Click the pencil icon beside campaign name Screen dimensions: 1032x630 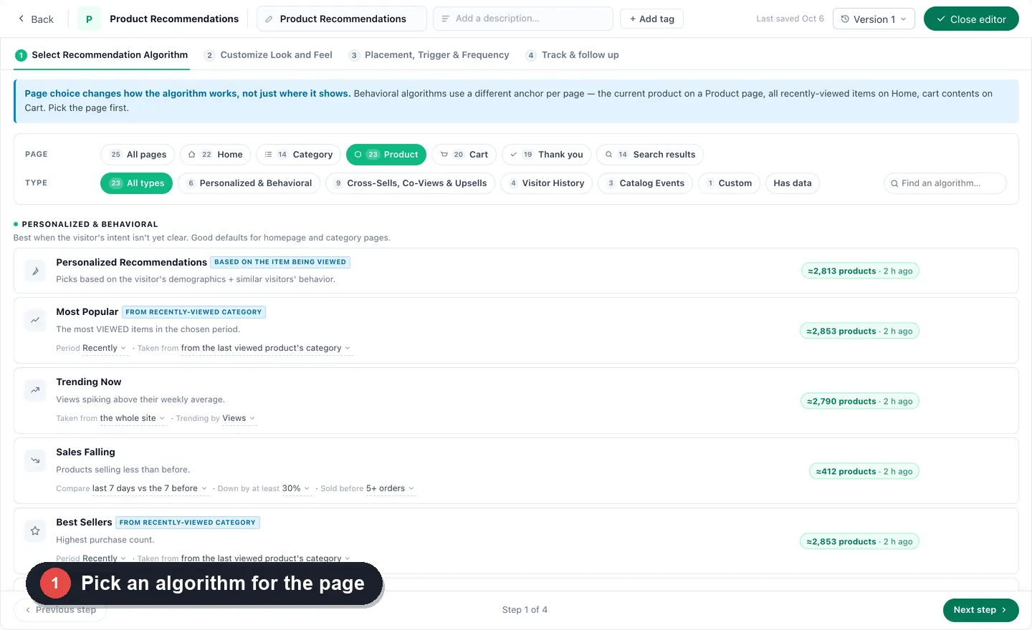(x=269, y=19)
